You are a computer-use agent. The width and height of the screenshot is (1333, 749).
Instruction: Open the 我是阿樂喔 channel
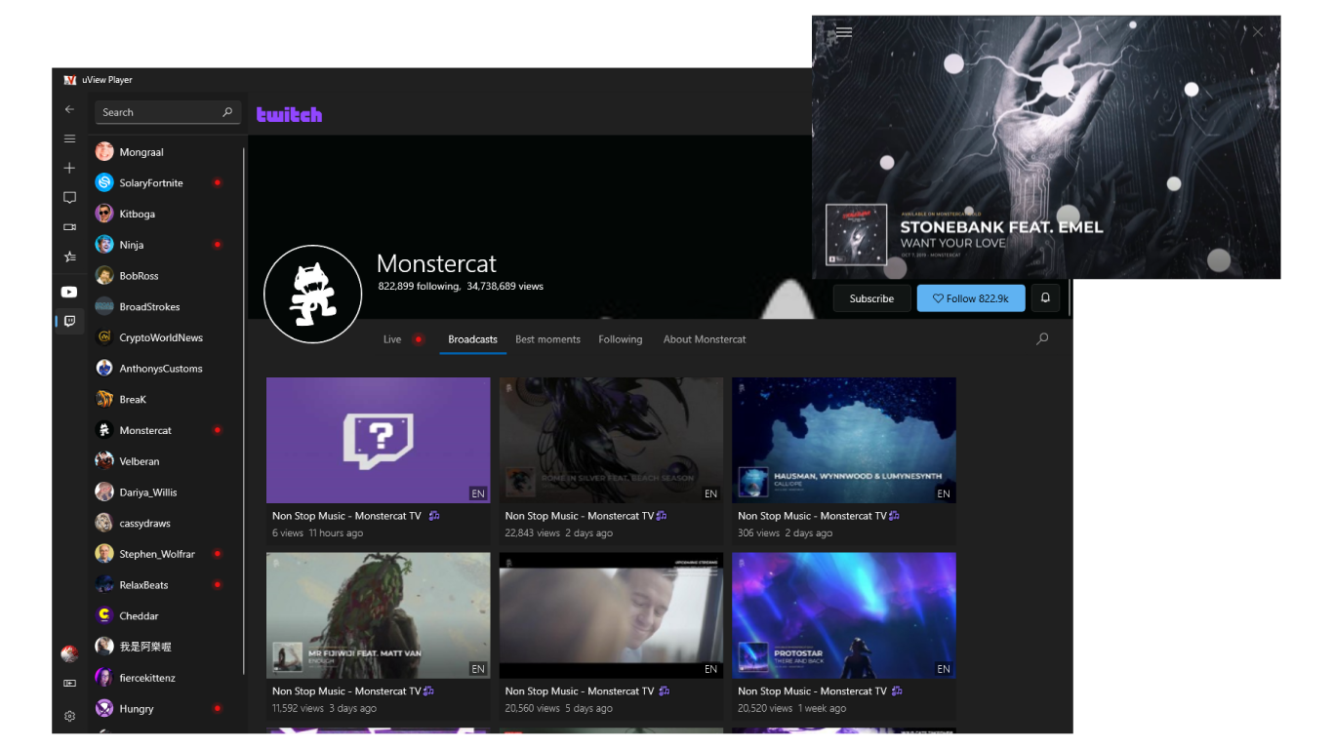point(166,647)
